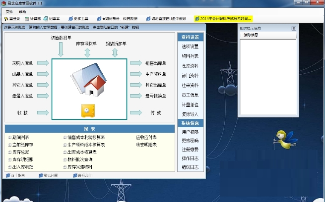The width and height of the screenshot is (325, 202).
Task: Select 选项设置 in settings sidebar
Action: [x=190, y=47]
